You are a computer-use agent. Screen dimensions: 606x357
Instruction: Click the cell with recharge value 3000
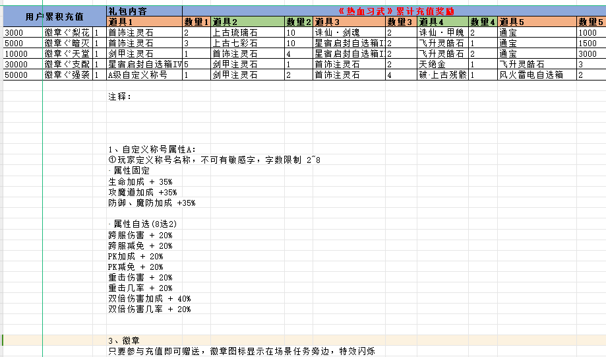21,32
